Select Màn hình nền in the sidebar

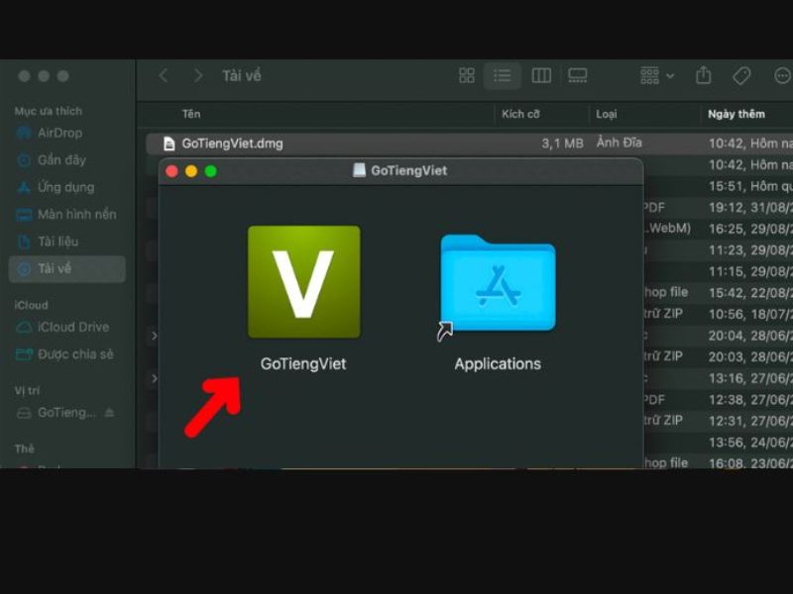coord(65,215)
